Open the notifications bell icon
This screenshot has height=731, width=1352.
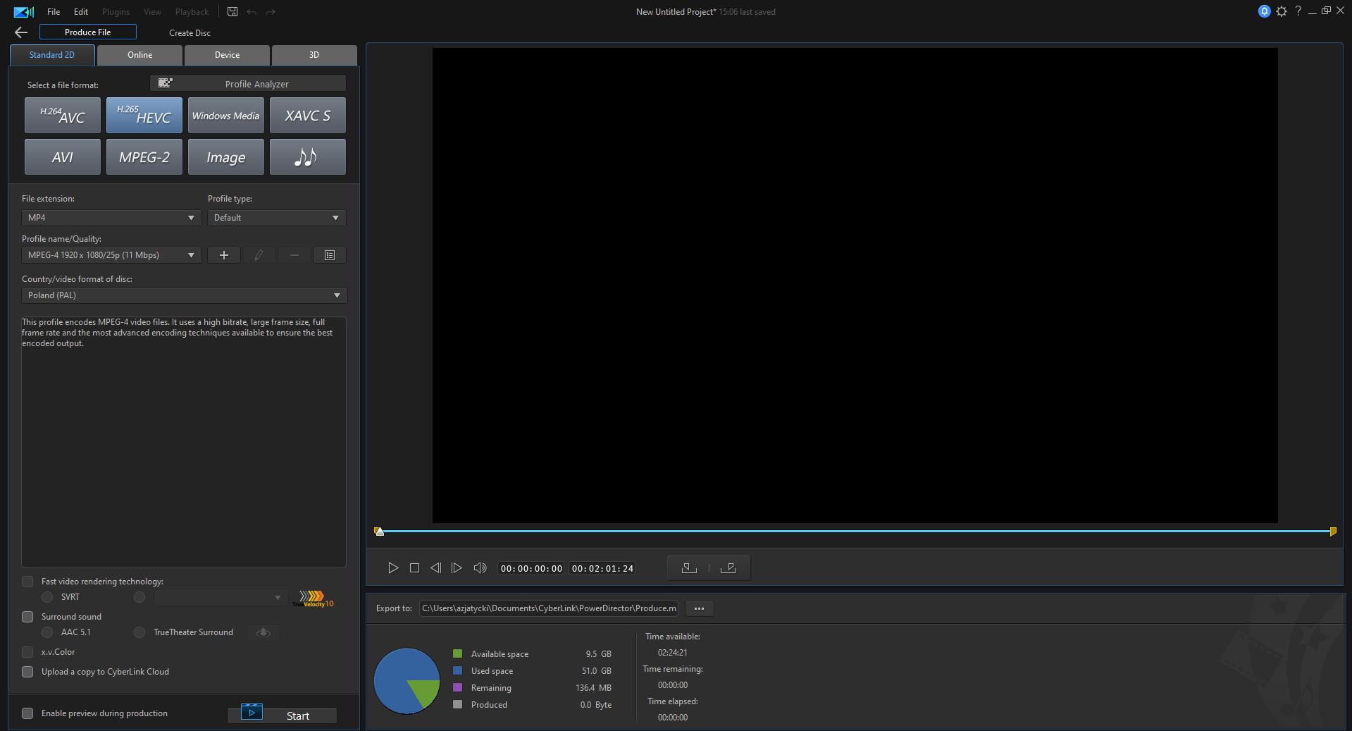(1265, 11)
